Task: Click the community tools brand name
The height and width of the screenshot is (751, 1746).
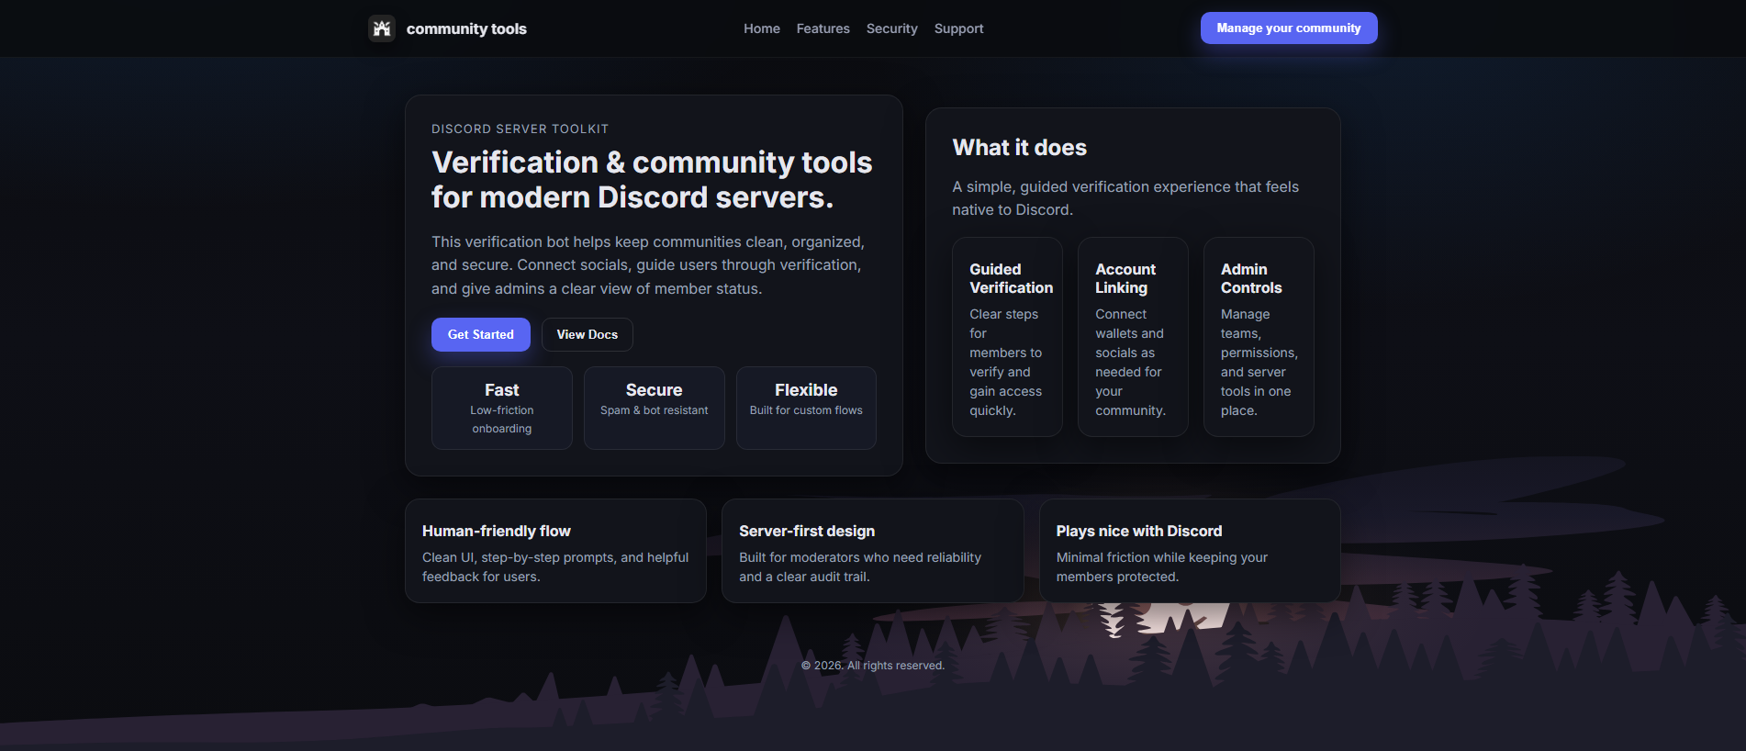Action: (x=466, y=28)
